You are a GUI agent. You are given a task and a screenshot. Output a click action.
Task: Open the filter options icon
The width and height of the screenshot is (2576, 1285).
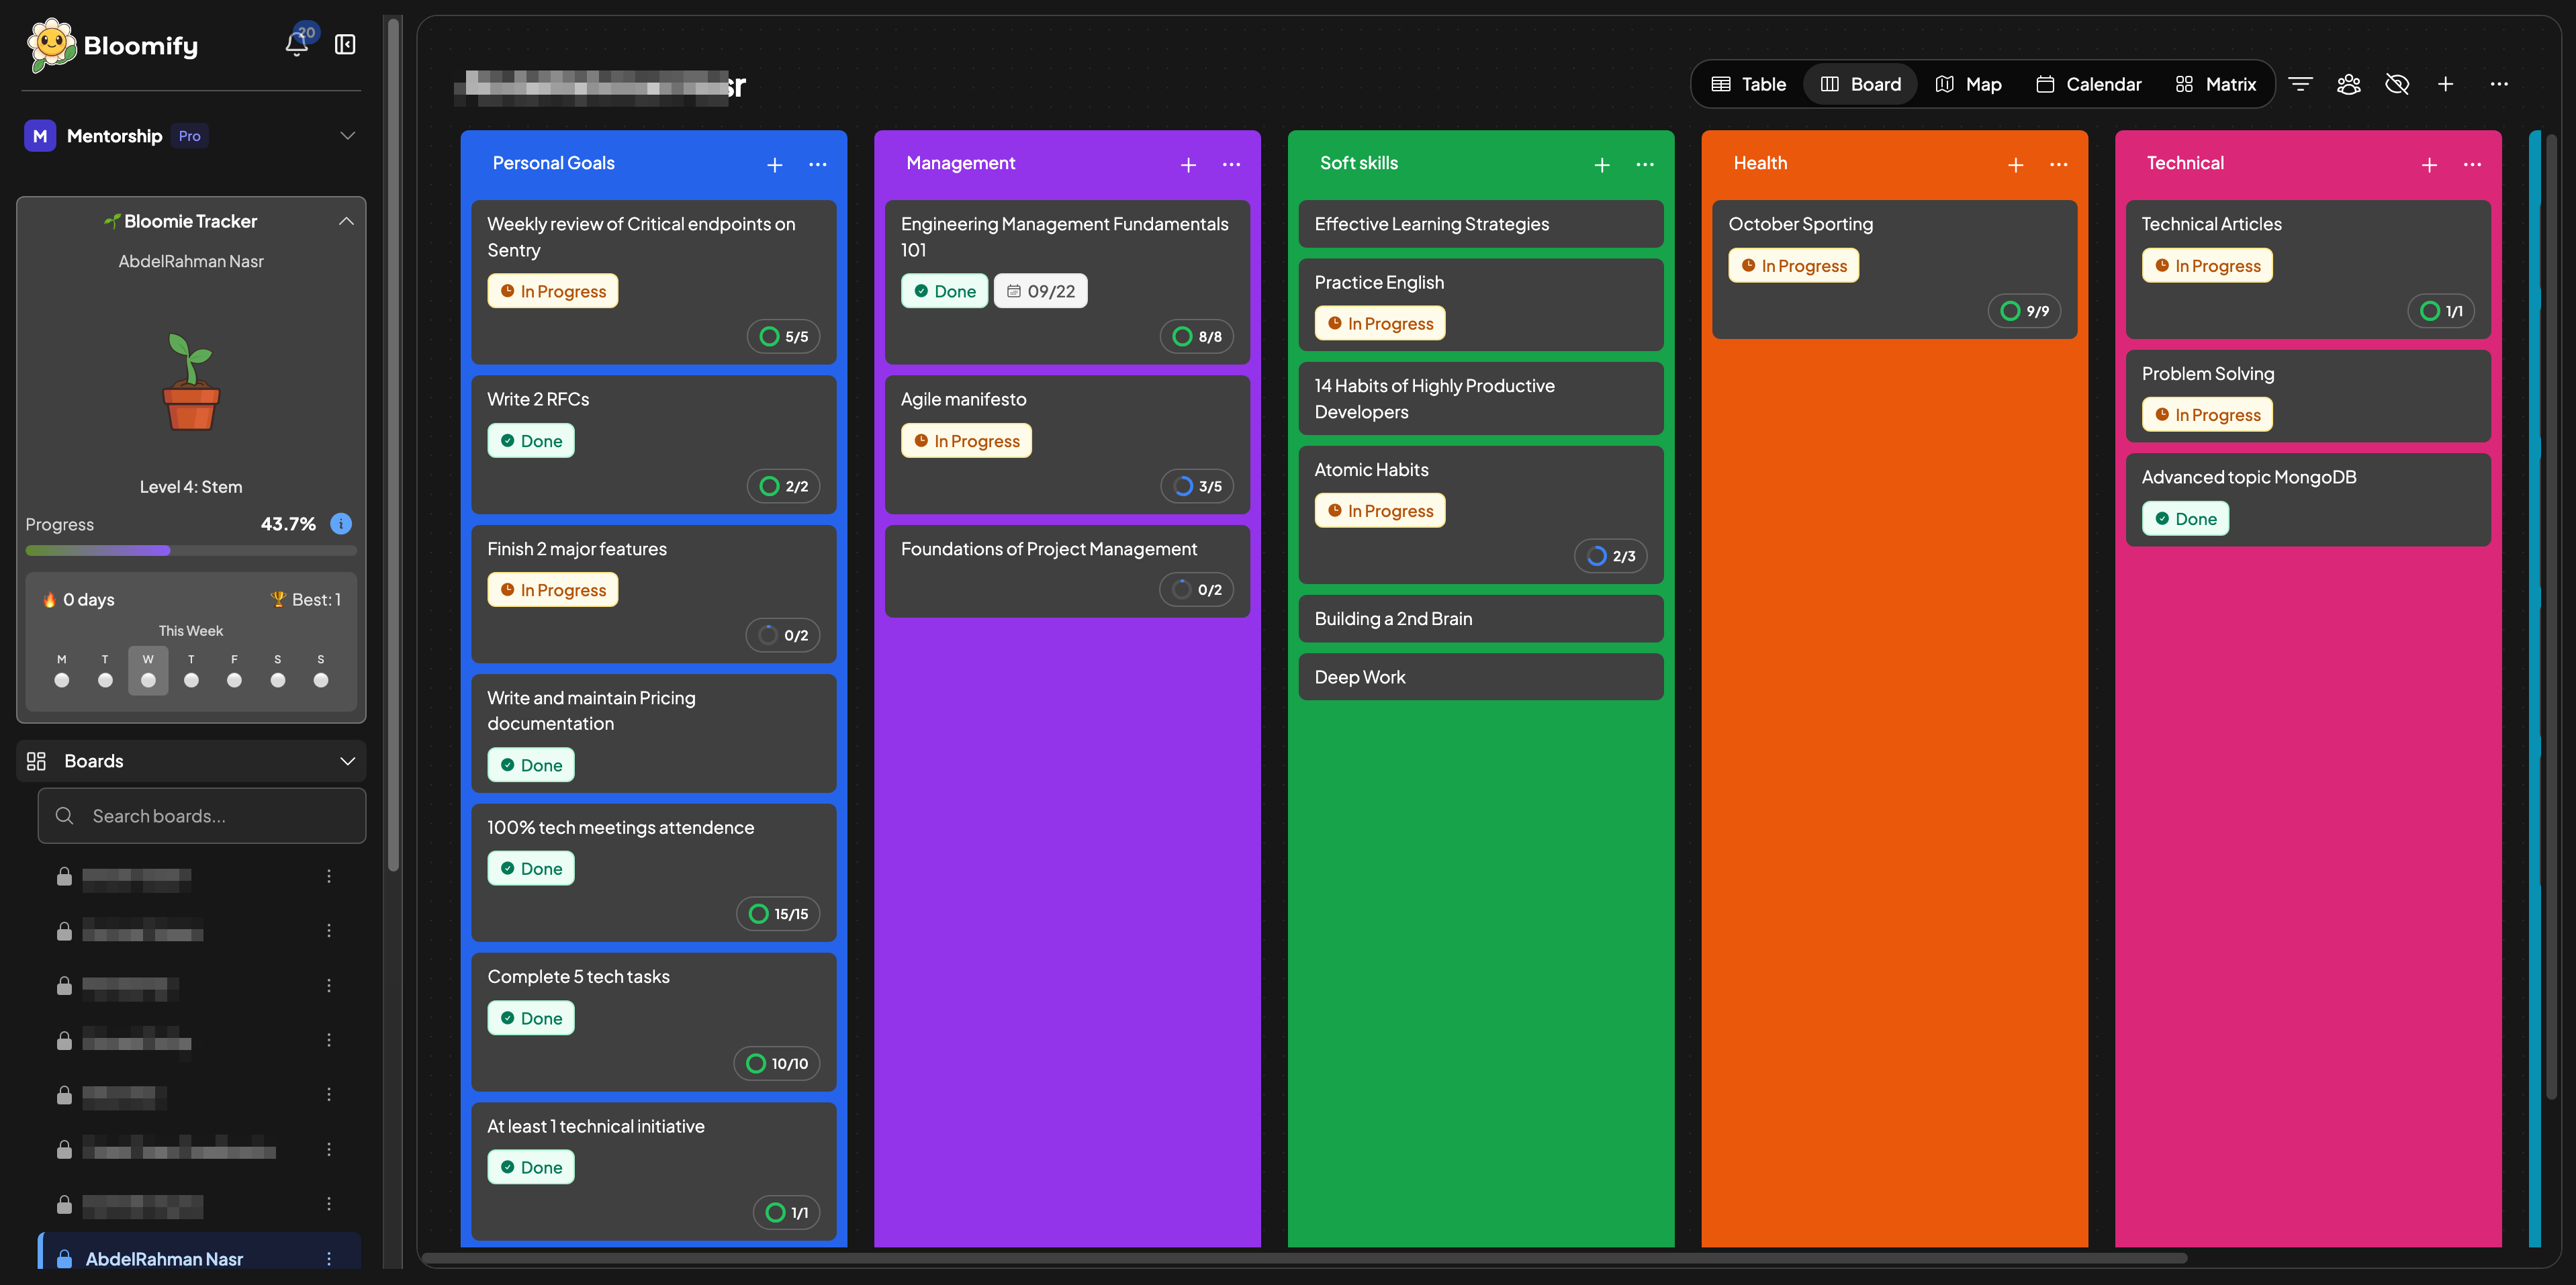2300,84
